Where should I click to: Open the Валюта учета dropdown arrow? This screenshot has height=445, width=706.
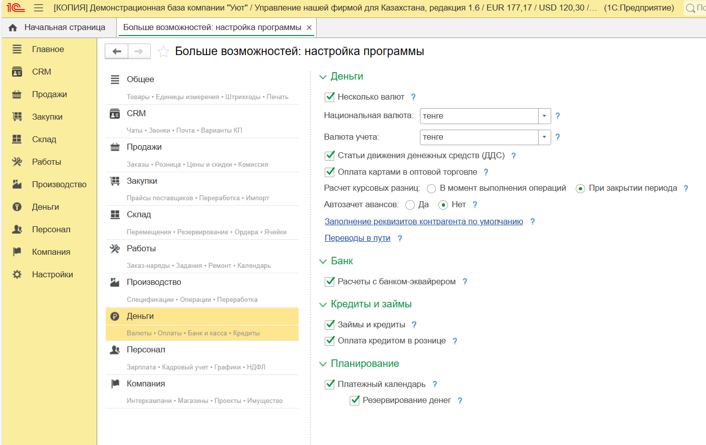(544, 137)
